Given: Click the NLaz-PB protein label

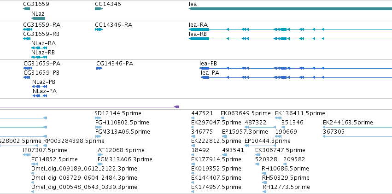Looking at the screenshot, I should pyautogui.click(x=44, y=82).
